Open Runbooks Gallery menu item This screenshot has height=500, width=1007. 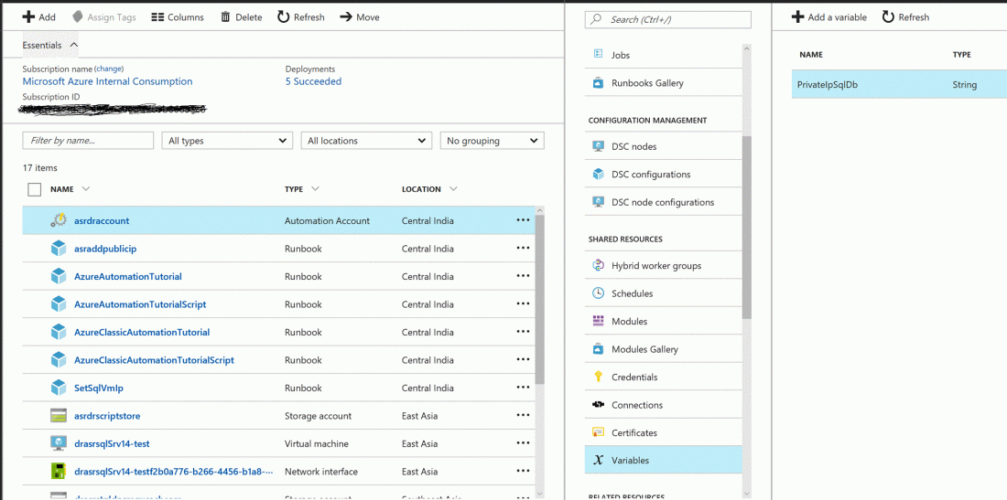click(x=647, y=83)
